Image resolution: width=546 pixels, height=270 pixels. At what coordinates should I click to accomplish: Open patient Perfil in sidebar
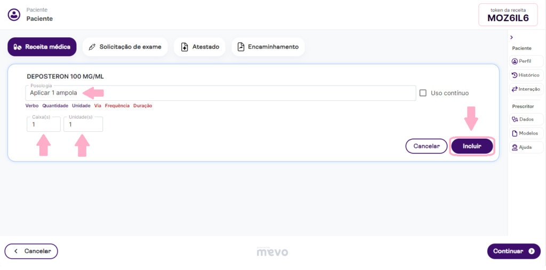tap(527, 61)
